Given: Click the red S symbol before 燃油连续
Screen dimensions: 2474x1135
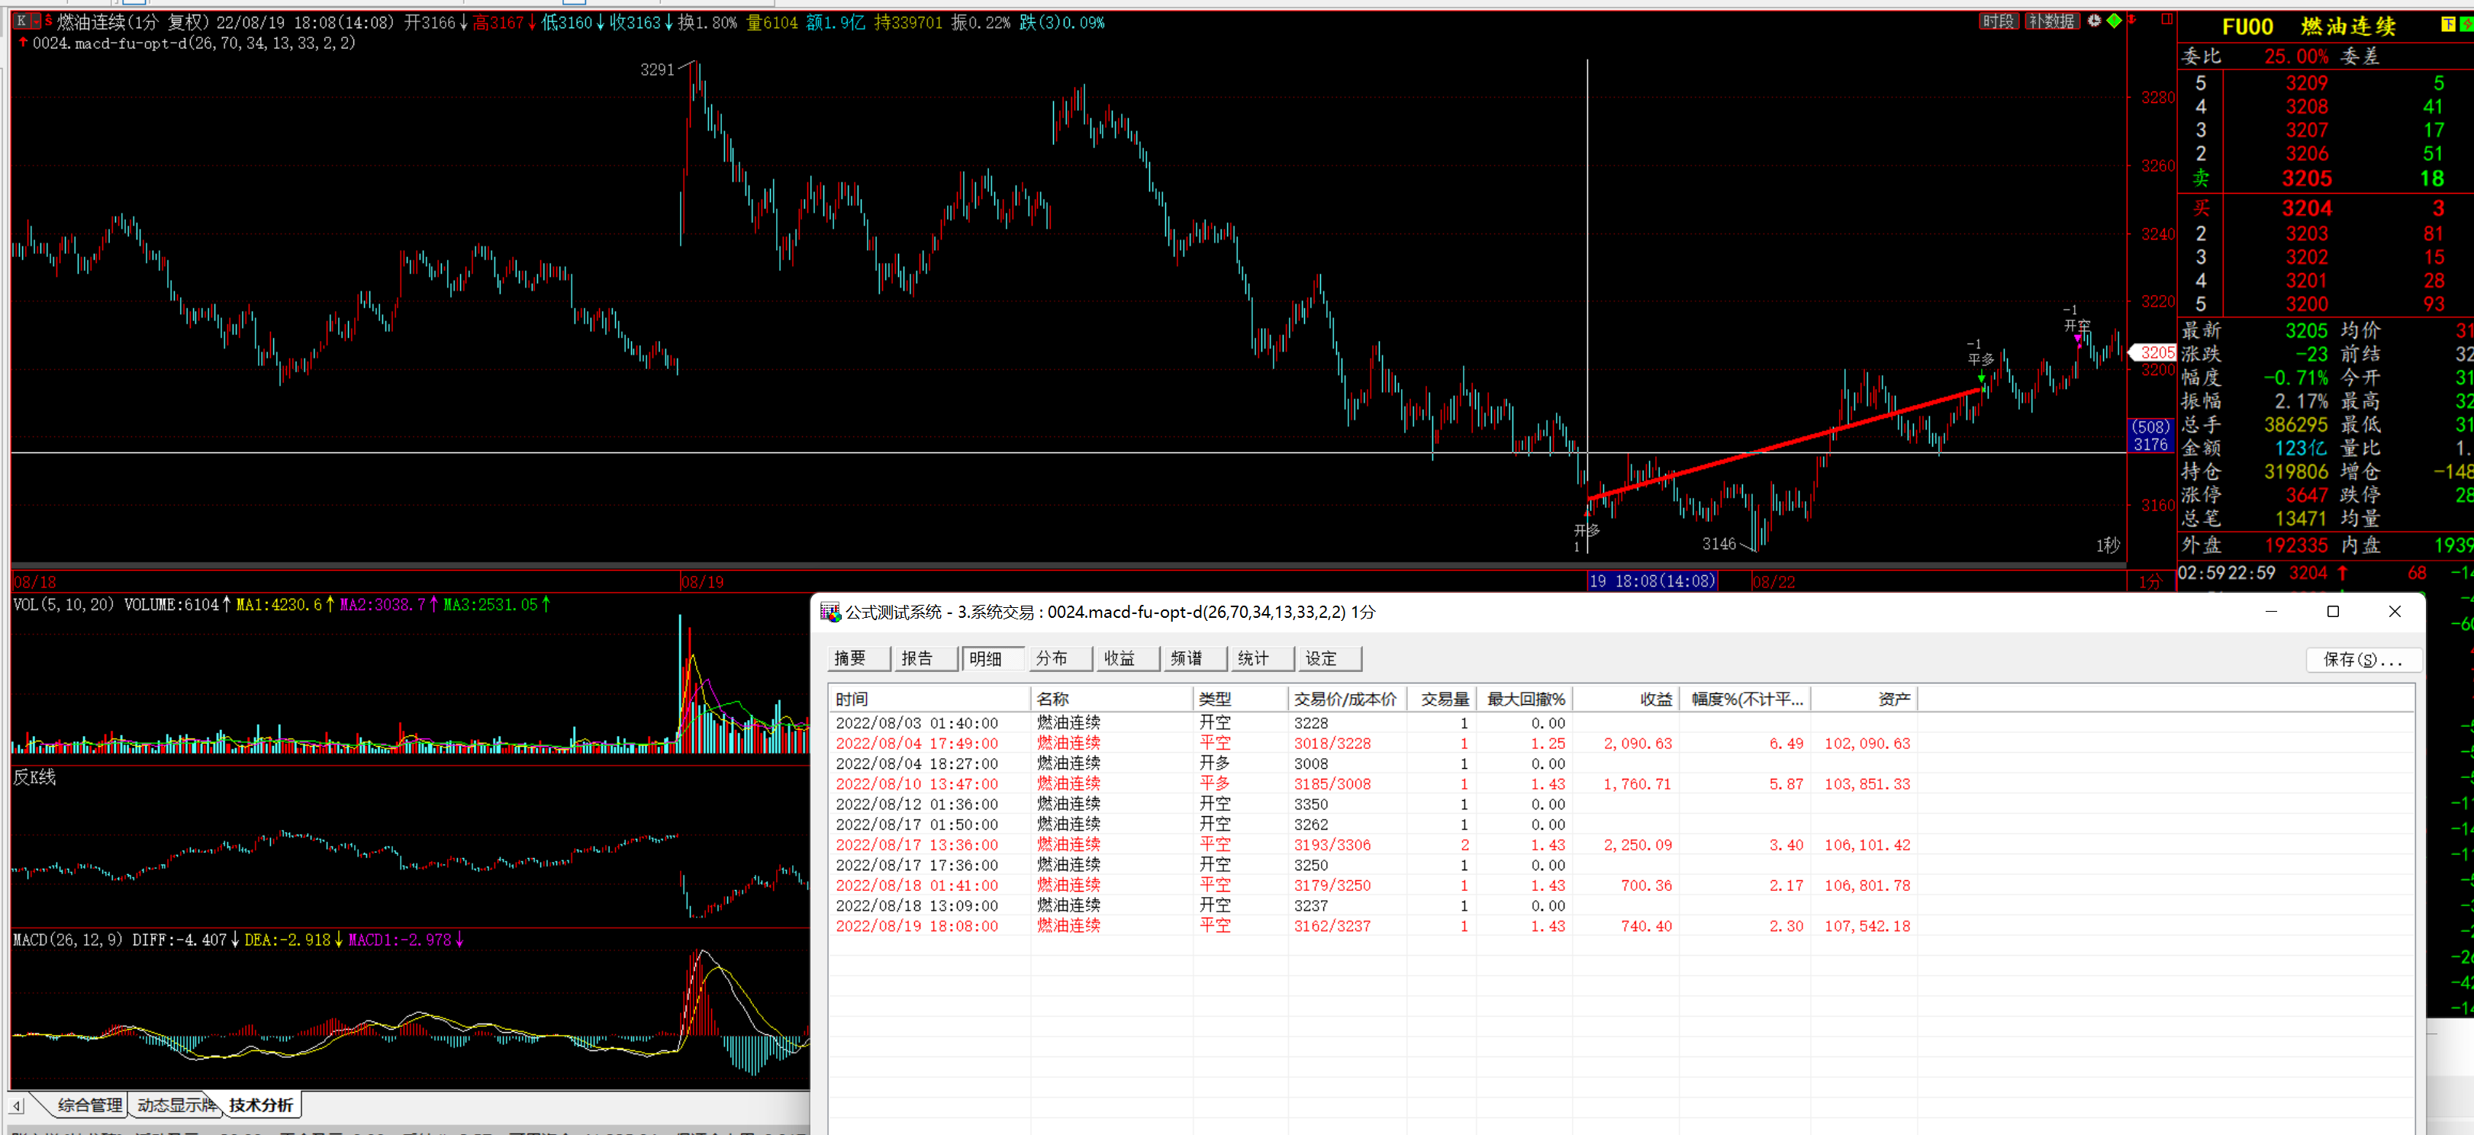Looking at the screenshot, I should (48, 20).
